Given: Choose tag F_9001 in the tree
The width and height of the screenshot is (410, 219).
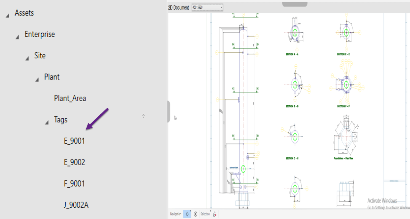Looking at the screenshot, I should pyautogui.click(x=74, y=184).
